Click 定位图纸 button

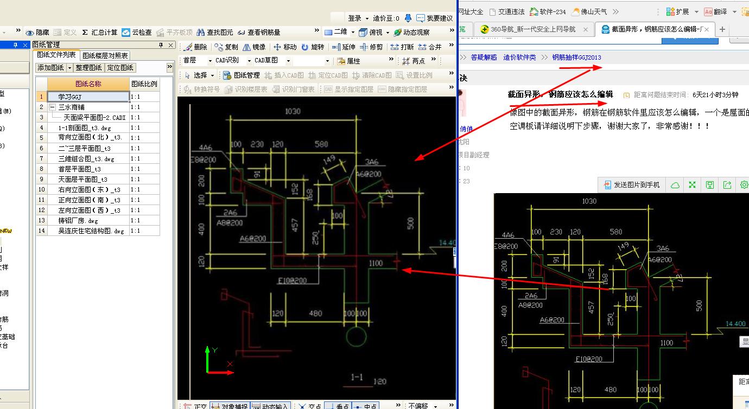(120, 68)
